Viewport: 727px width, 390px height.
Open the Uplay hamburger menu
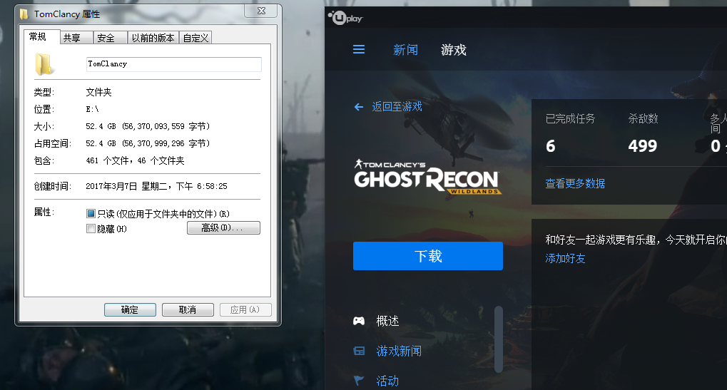[358, 49]
